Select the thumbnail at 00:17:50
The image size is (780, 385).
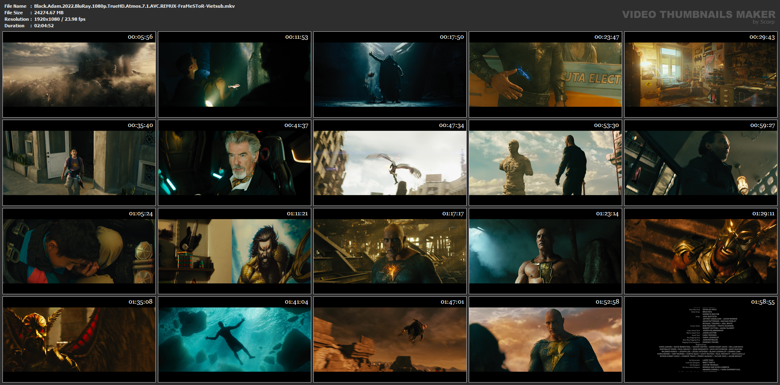click(x=390, y=74)
